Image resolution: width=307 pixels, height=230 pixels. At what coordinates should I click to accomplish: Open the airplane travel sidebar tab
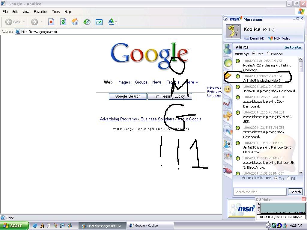coord(228,116)
